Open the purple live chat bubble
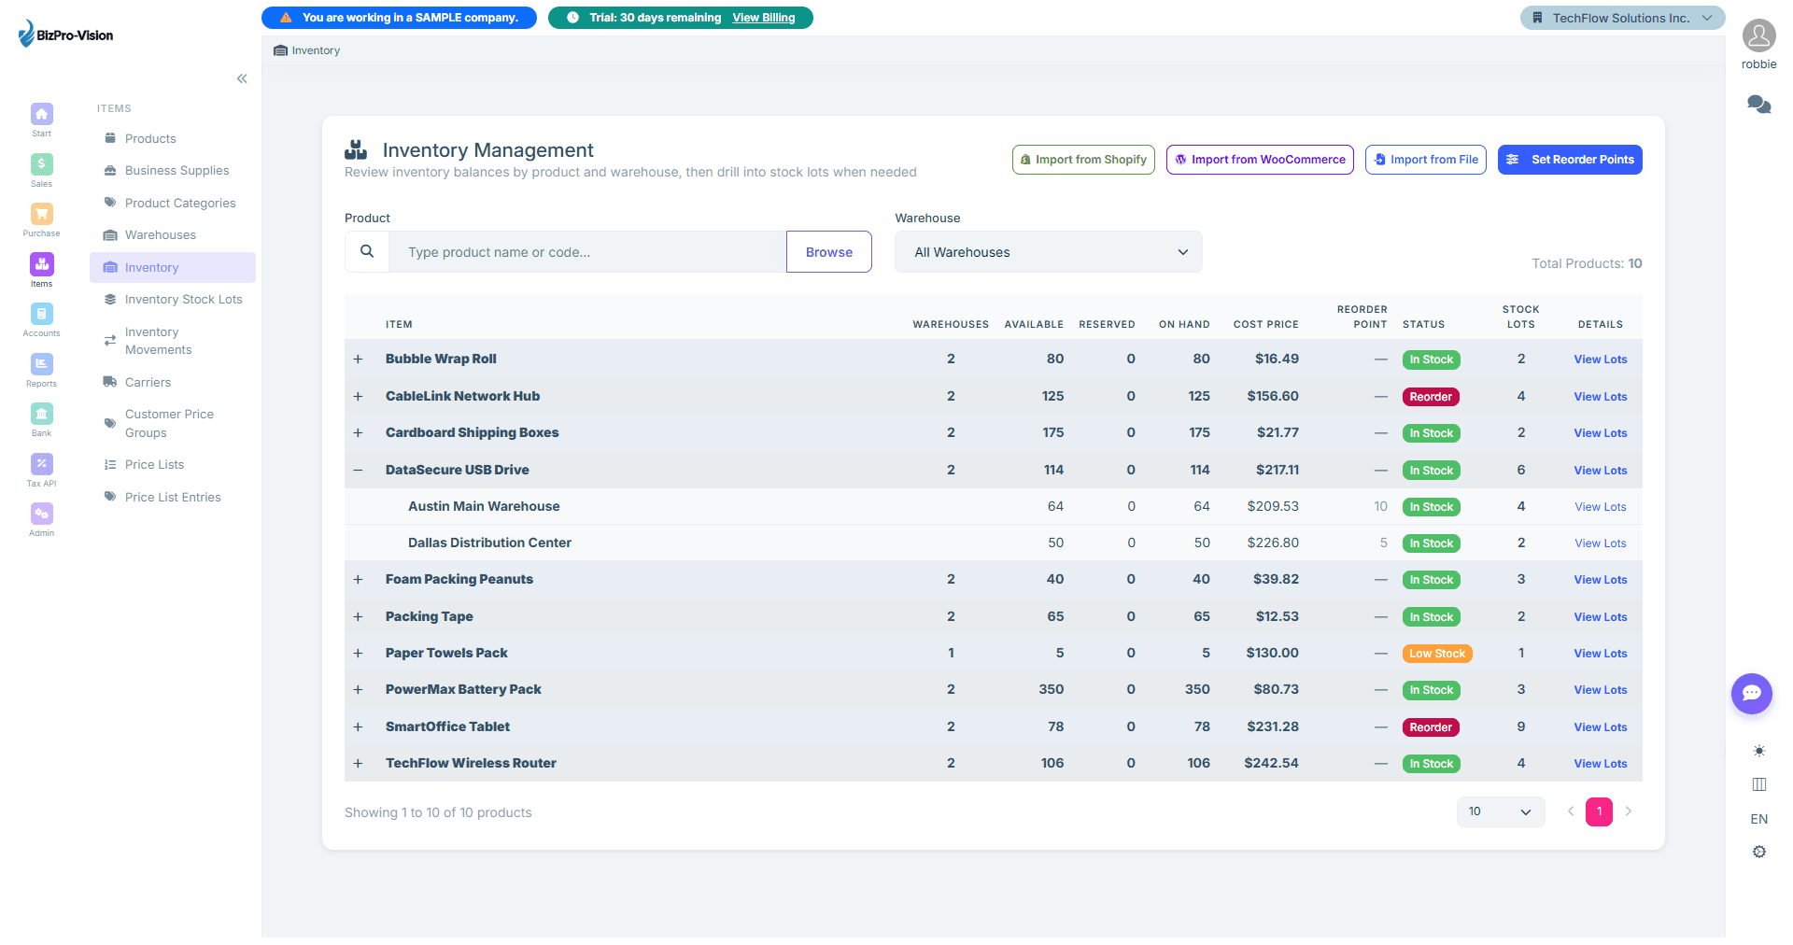This screenshot has width=1793, height=945. click(x=1751, y=694)
